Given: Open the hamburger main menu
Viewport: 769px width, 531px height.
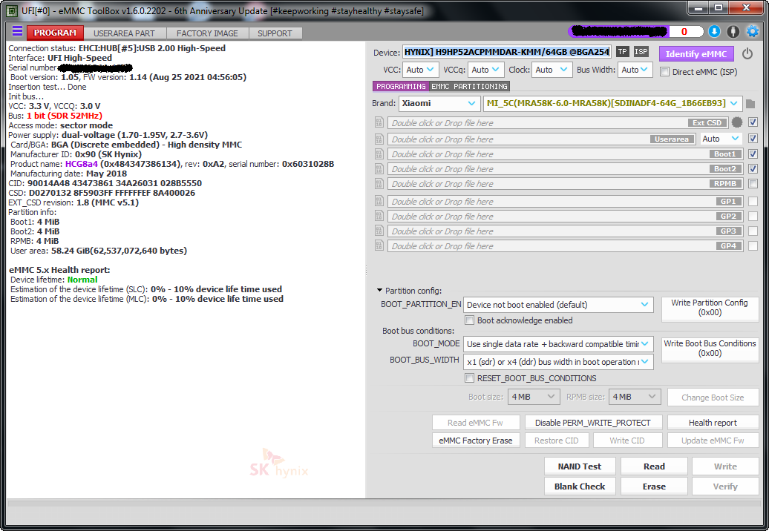Looking at the screenshot, I should 17,32.
